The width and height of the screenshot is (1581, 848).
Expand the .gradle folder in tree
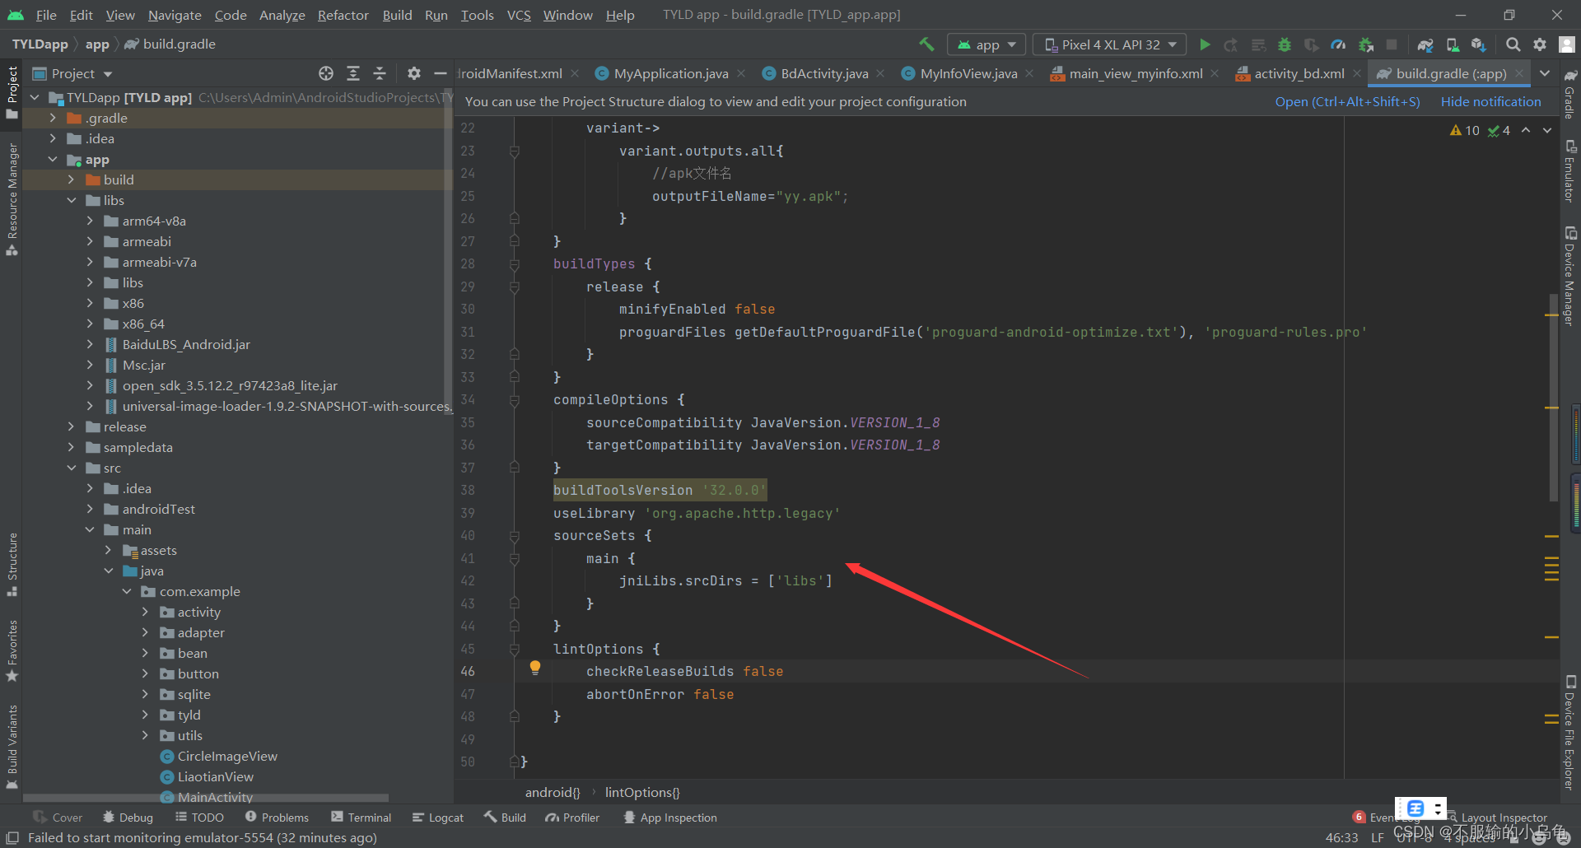[x=53, y=118]
